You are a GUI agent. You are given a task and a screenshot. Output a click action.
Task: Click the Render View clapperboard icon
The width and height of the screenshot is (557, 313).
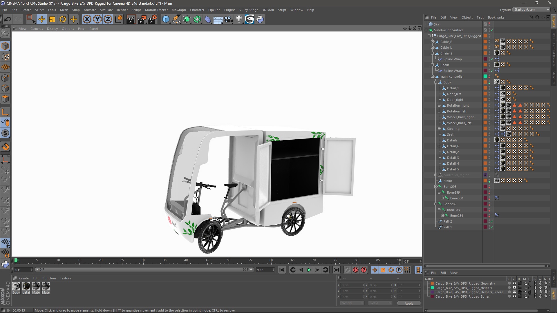(x=131, y=19)
